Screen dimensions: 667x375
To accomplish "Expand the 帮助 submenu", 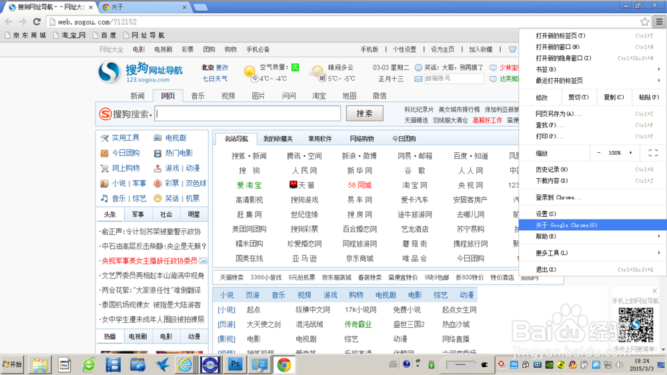I will coord(592,236).
